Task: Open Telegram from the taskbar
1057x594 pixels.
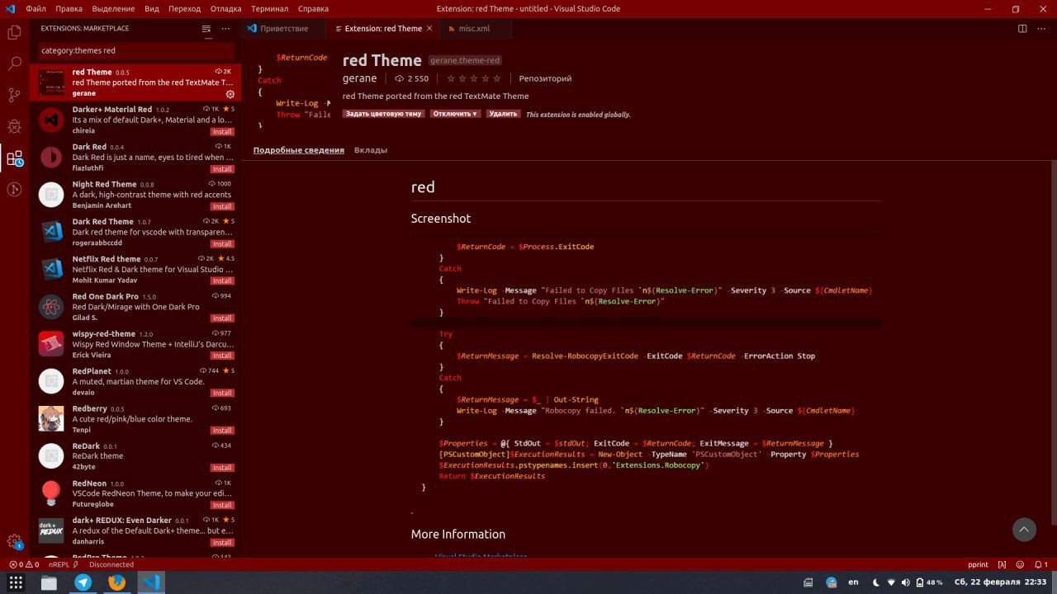Action: 83,582
